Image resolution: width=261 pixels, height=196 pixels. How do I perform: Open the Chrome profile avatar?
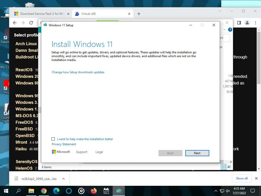point(247,23)
